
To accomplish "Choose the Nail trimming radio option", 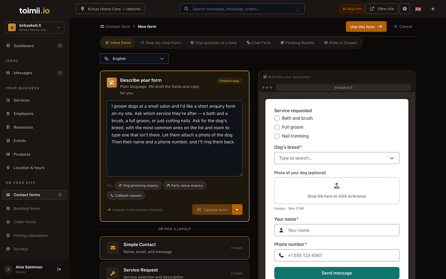I will [277, 136].
